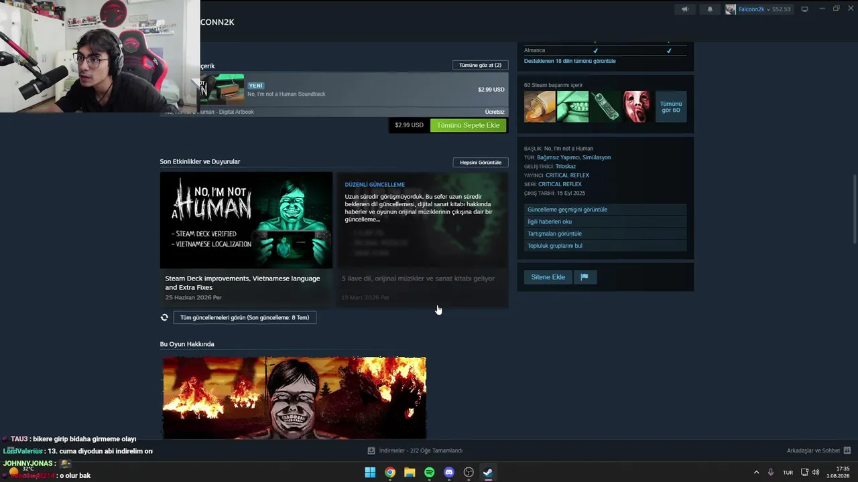Click the network tray icon
Image resolution: width=858 pixels, height=482 pixels.
tap(805, 473)
